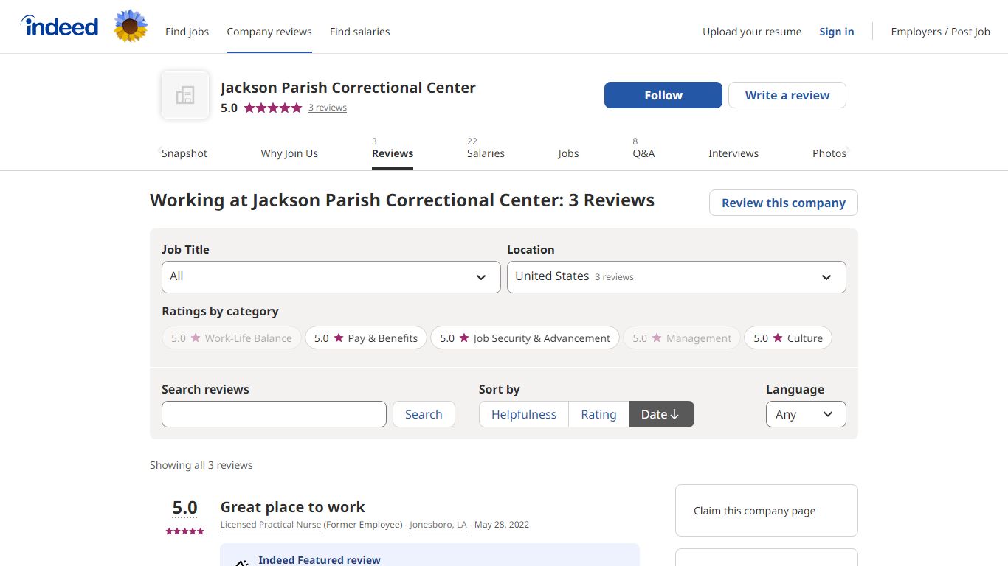Switch to the Interviews tab
The image size is (1008, 566).
click(733, 153)
